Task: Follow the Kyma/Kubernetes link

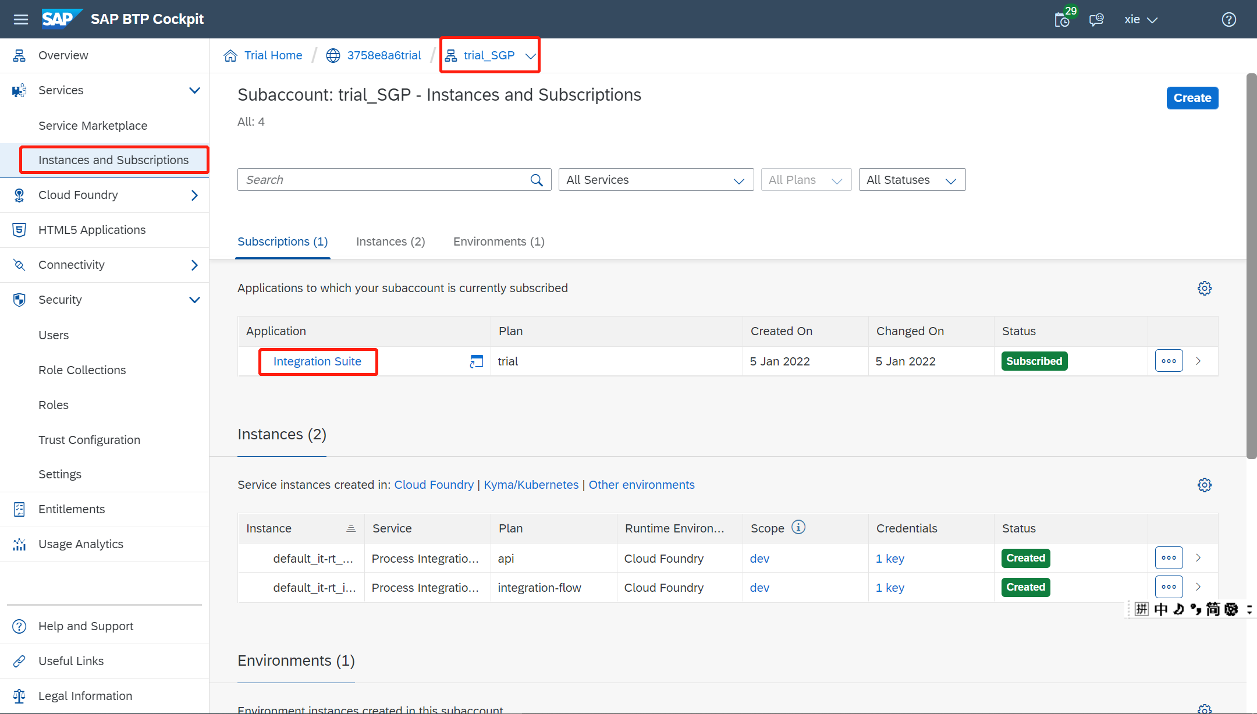Action: (x=531, y=485)
